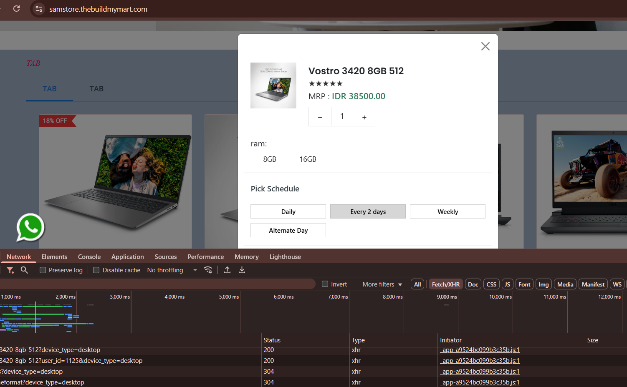The width and height of the screenshot is (627, 387).
Task: Open the WhatsApp chat icon
Action: tap(30, 227)
